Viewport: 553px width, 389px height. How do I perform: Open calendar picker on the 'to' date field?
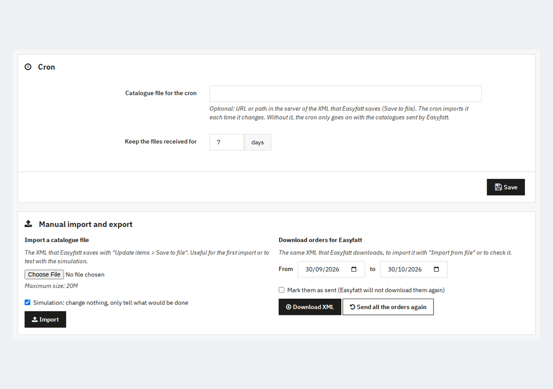436,269
